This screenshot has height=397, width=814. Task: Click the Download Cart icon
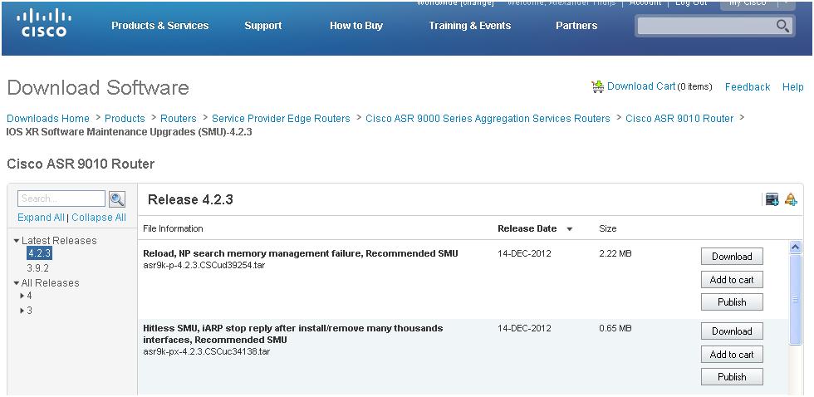pyautogui.click(x=597, y=86)
